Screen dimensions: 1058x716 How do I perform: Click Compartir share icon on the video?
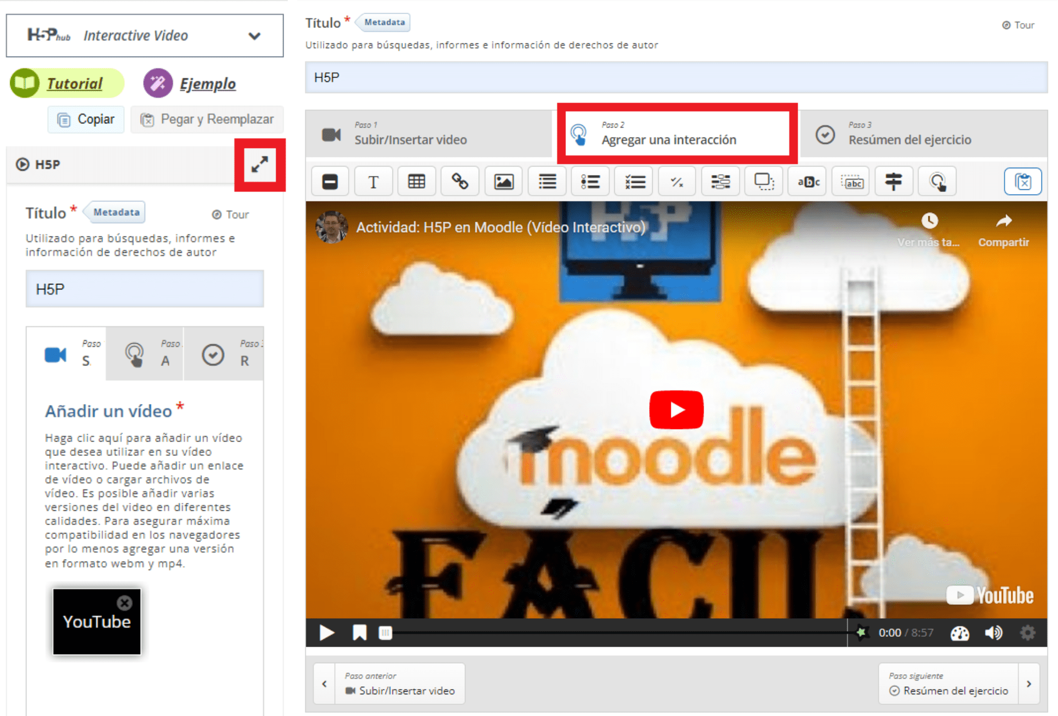1004,230
